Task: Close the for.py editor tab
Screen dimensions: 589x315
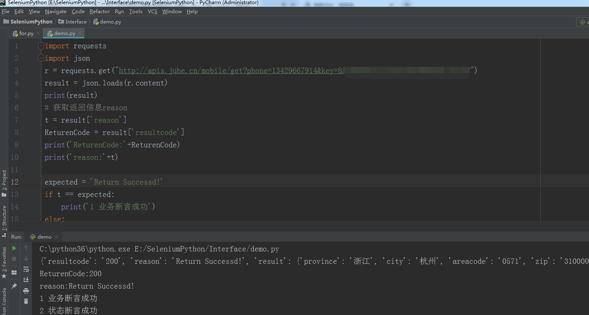Action: click(38, 33)
